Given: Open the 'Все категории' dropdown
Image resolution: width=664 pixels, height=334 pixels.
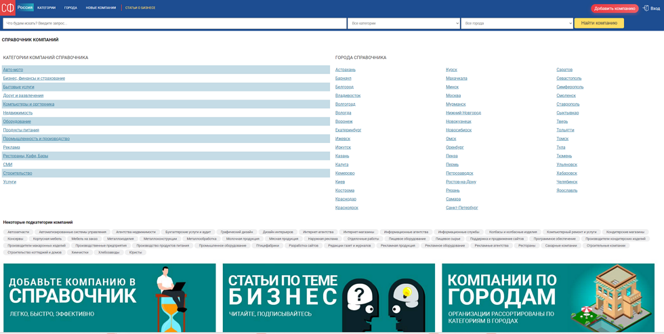Looking at the screenshot, I should click(x=403, y=23).
